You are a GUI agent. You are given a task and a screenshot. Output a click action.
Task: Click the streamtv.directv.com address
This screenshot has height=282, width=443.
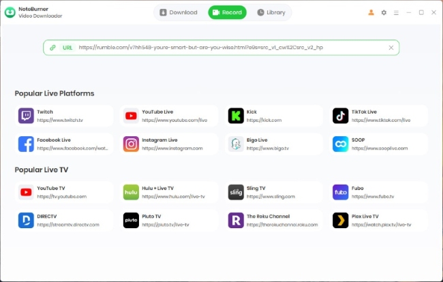coord(68,225)
